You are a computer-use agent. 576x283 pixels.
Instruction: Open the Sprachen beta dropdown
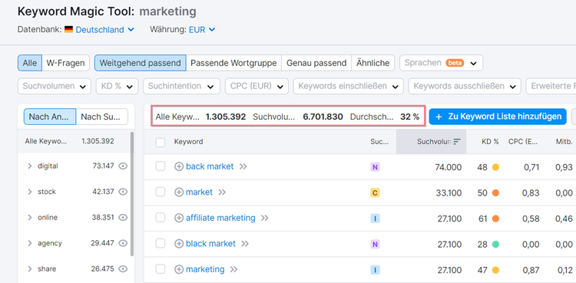tap(441, 63)
